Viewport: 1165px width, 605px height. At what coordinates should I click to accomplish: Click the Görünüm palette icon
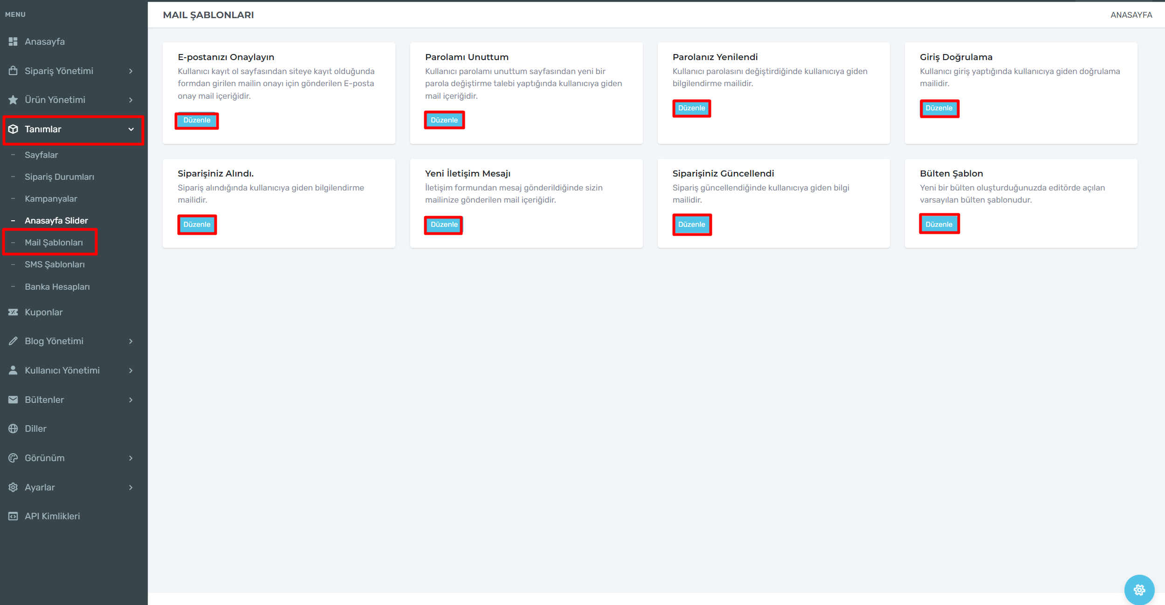pos(13,458)
